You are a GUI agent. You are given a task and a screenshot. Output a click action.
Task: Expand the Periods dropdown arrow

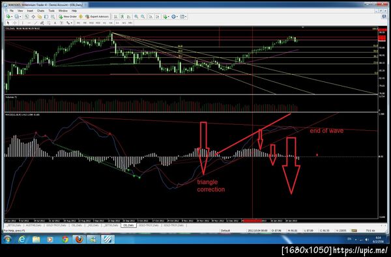click(177, 17)
